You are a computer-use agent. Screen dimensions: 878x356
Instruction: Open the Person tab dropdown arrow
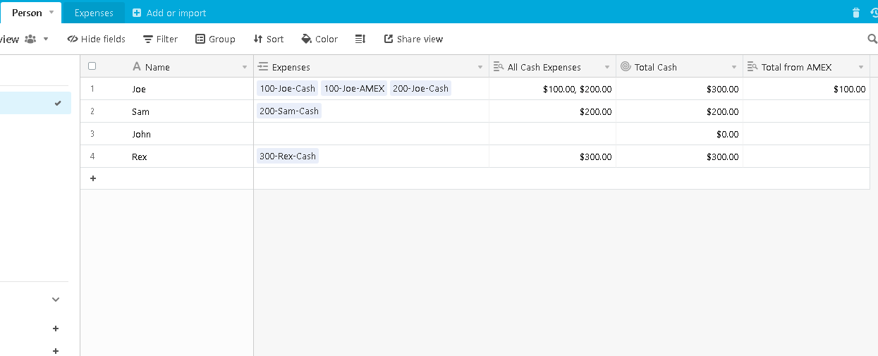[x=51, y=13]
